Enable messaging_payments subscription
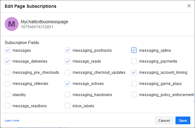Viewport: 195px width, 128px height. (x=134, y=61)
